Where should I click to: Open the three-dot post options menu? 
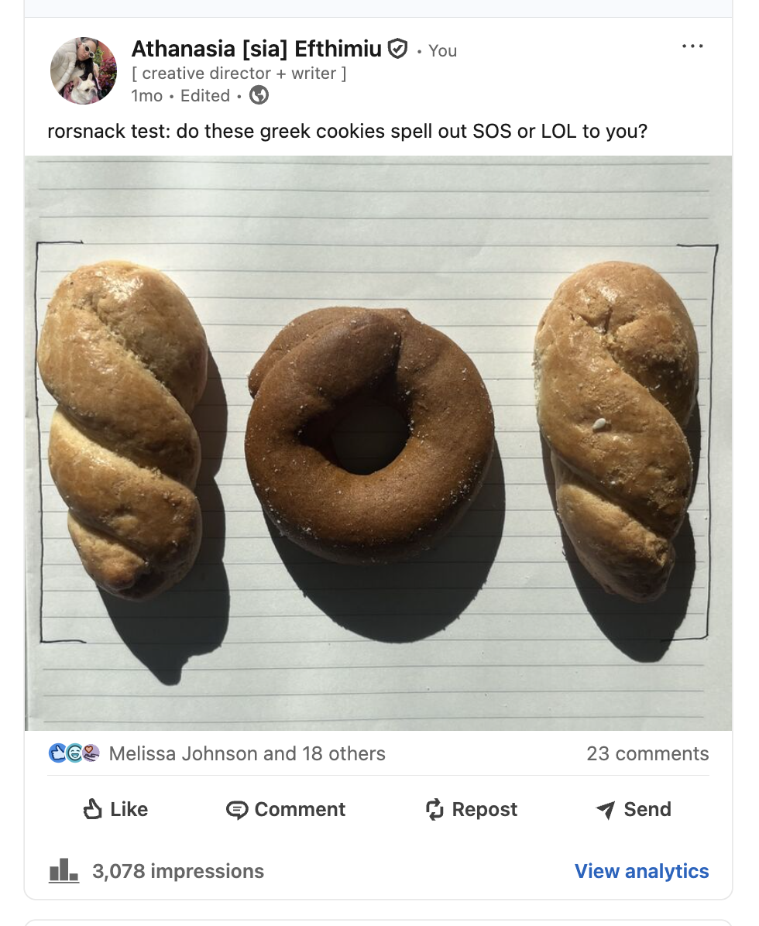[x=692, y=46]
